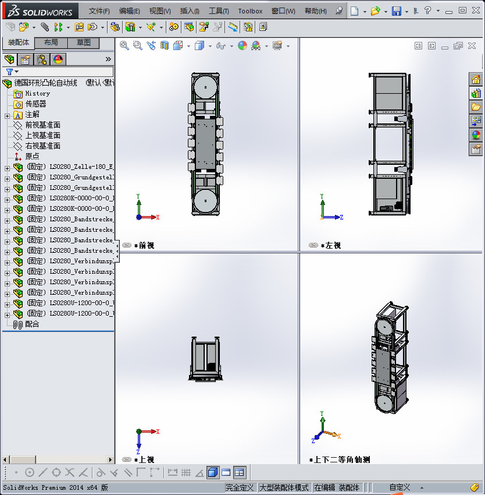
Task: Click the View Settings monitor icon
Action: (x=277, y=46)
